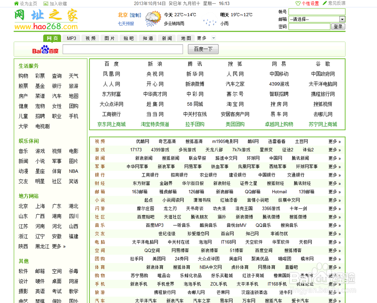Click the 百度一下 search button
The width and height of the screenshot is (377, 303).
pyautogui.click(x=203, y=49)
